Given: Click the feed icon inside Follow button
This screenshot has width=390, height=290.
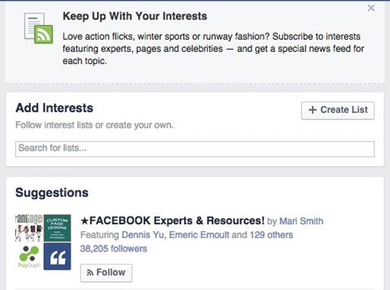Looking at the screenshot, I should coord(90,273).
